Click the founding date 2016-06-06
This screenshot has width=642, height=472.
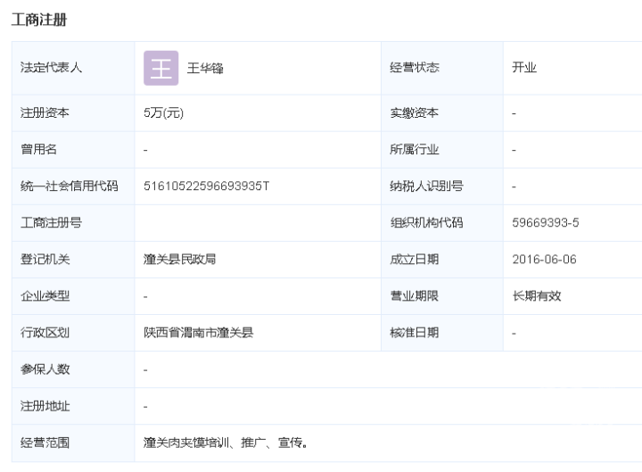click(544, 259)
